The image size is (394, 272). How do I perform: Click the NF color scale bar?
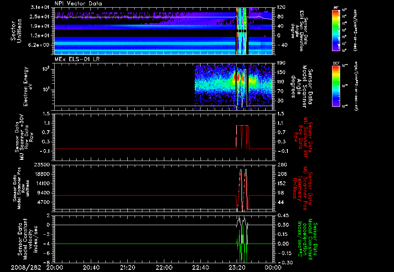(x=336, y=30)
